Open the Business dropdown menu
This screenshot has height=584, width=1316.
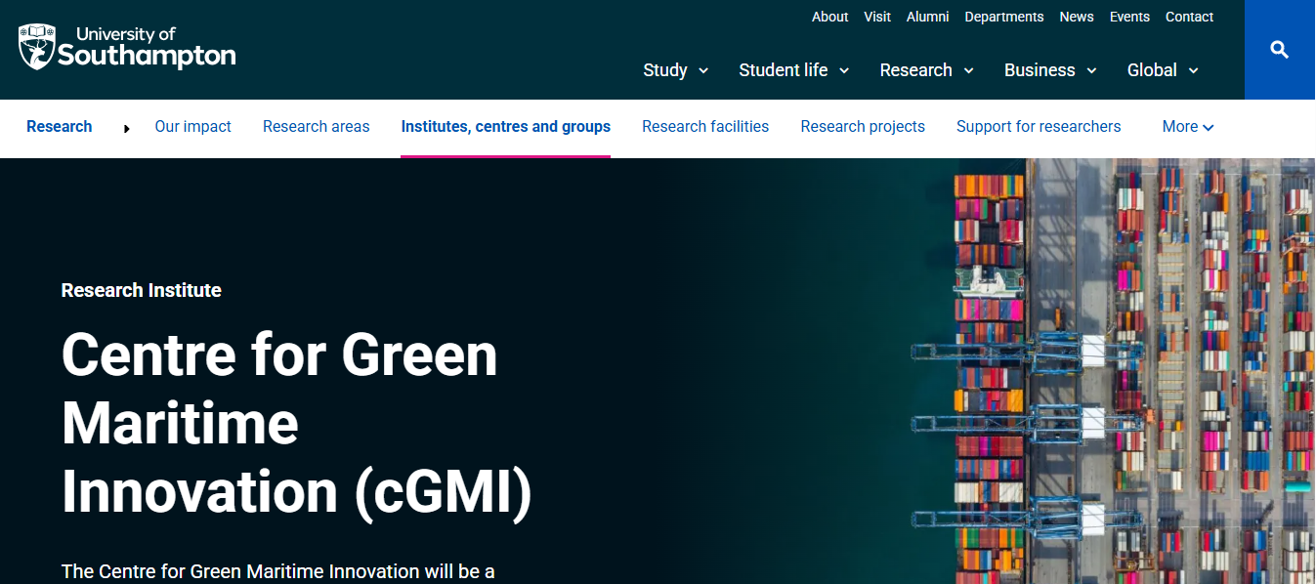(1050, 70)
